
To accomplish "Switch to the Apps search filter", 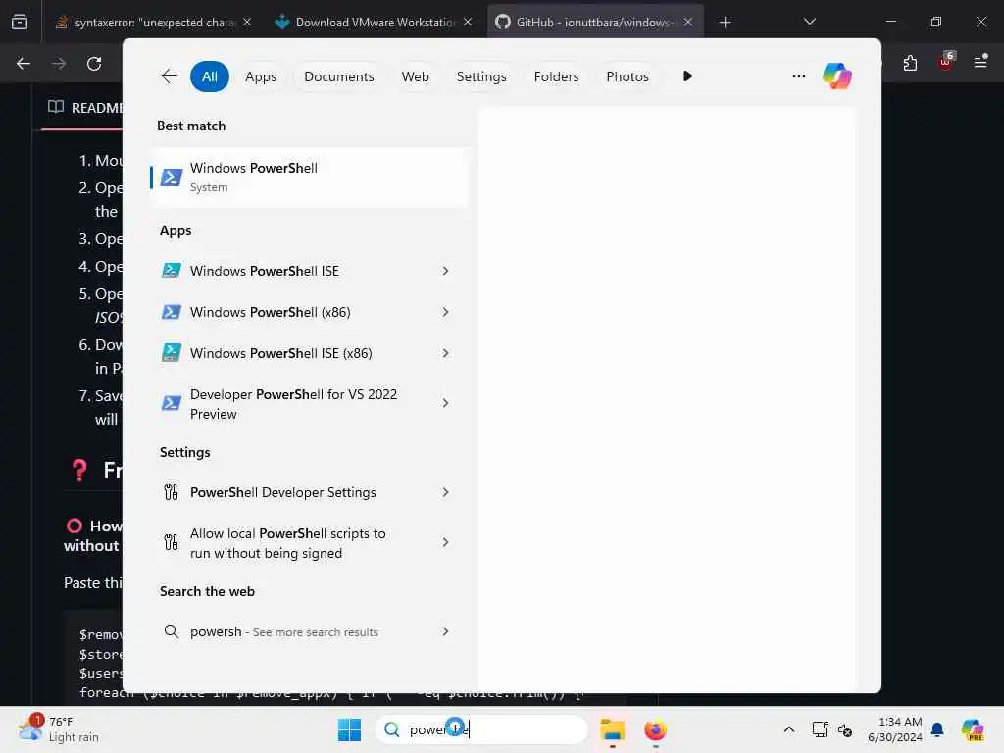I will click(261, 76).
